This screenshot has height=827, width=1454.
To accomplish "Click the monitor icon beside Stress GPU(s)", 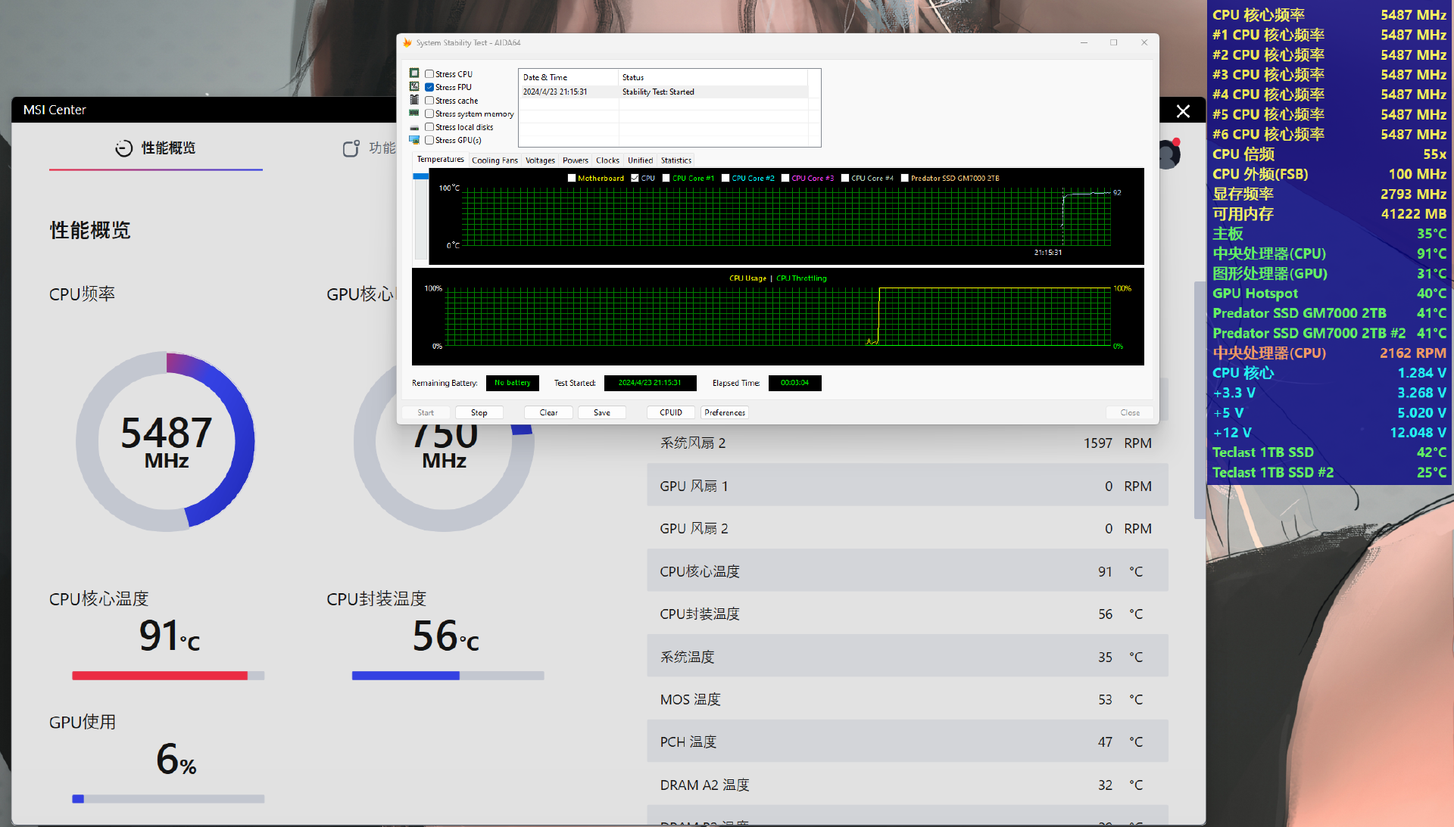I will point(414,140).
